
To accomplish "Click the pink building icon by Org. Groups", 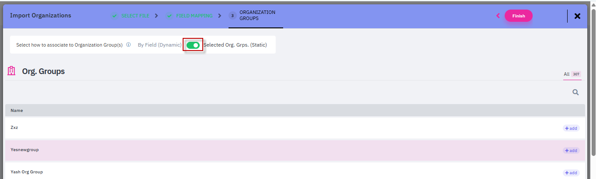I will [12, 71].
